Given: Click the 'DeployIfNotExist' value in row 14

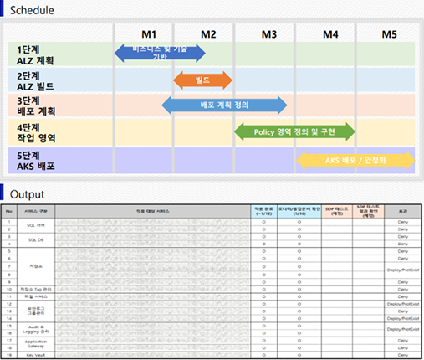Looking at the screenshot, I should (403, 318).
